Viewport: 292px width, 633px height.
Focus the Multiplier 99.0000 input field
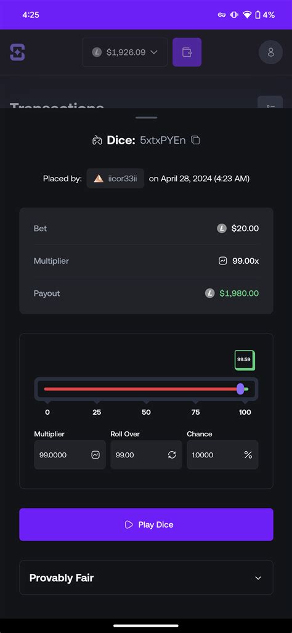(70, 455)
